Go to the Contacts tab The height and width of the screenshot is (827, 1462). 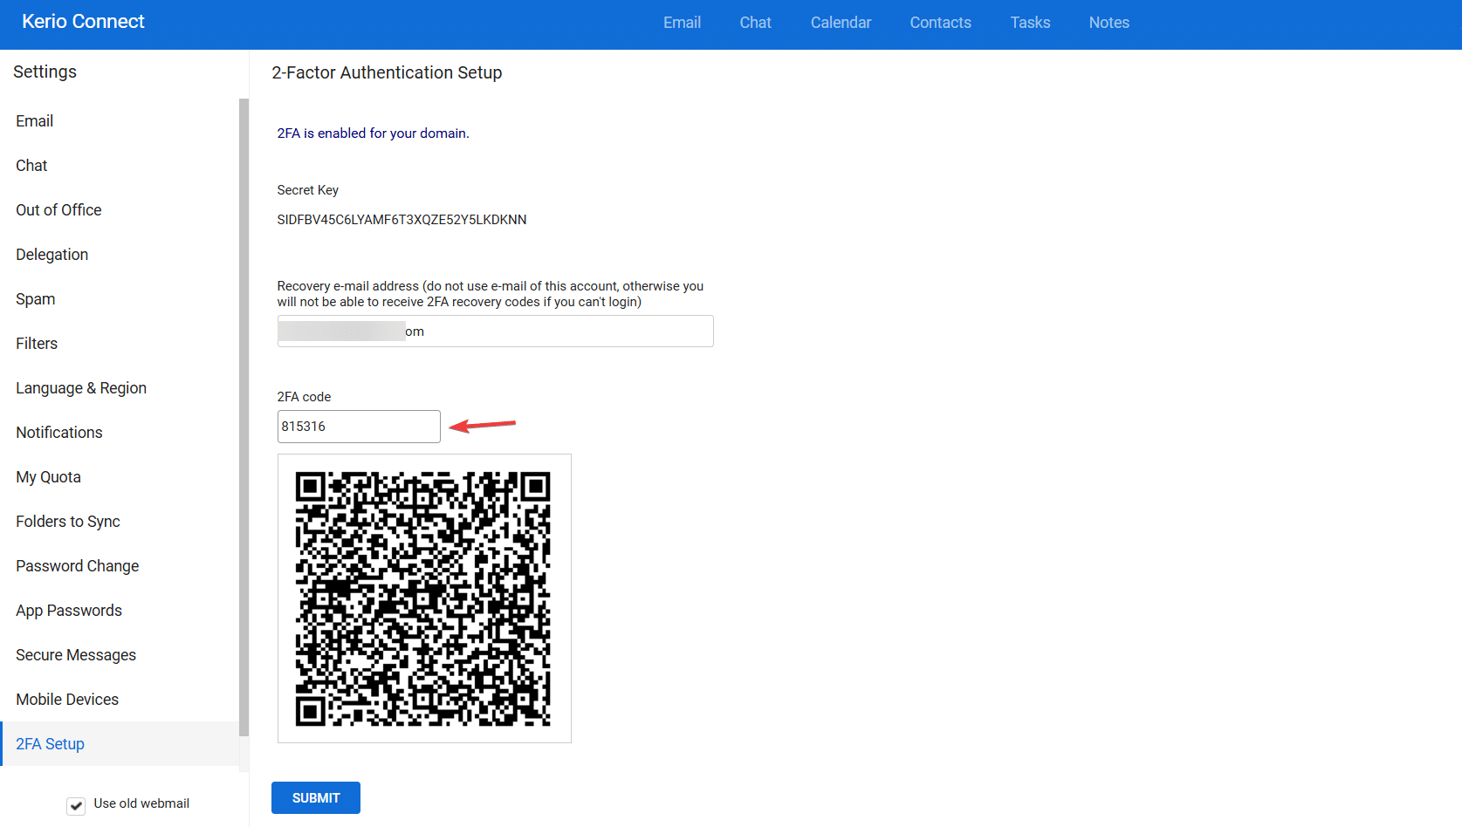click(x=940, y=23)
